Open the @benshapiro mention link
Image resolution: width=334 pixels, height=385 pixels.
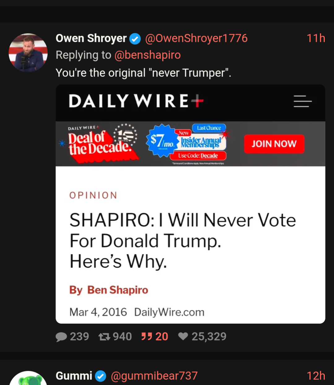pos(147,55)
